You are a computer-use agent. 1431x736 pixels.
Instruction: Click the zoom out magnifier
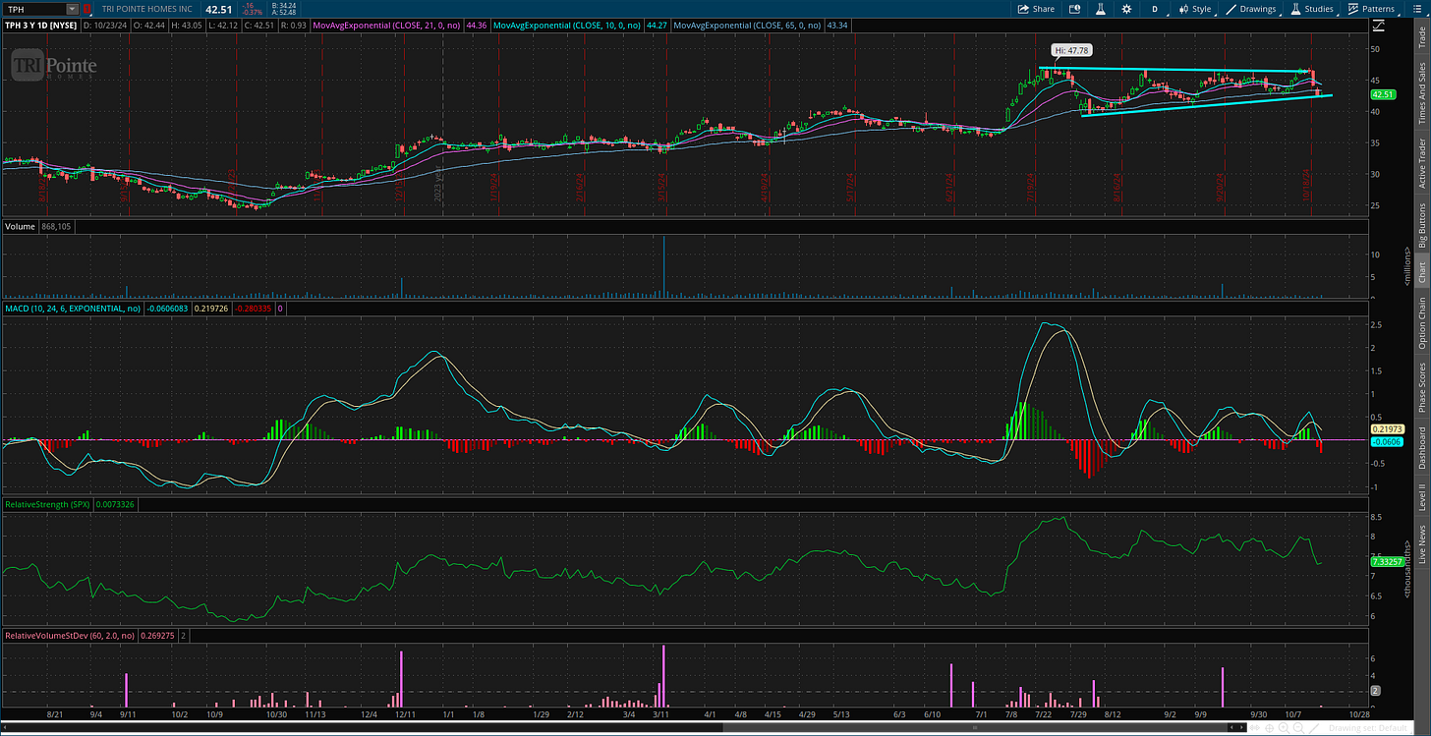click(x=1298, y=727)
